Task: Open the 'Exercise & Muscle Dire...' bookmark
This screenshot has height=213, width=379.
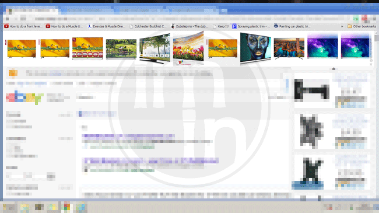Action: (x=106, y=26)
